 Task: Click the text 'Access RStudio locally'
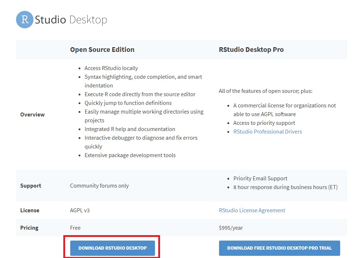click(x=111, y=68)
